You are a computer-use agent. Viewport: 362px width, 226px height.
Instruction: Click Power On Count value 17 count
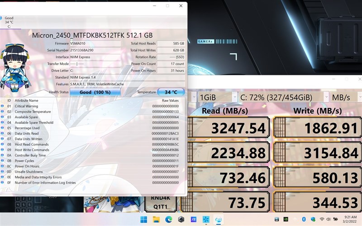171,64
